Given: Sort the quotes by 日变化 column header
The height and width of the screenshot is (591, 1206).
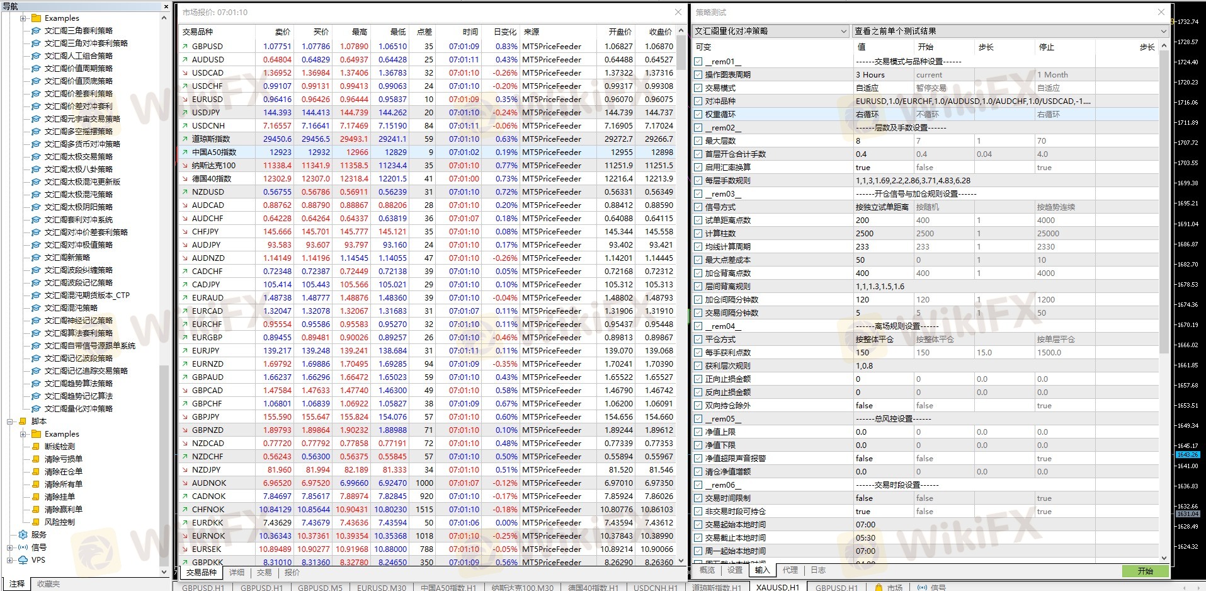Looking at the screenshot, I should click(x=504, y=32).
